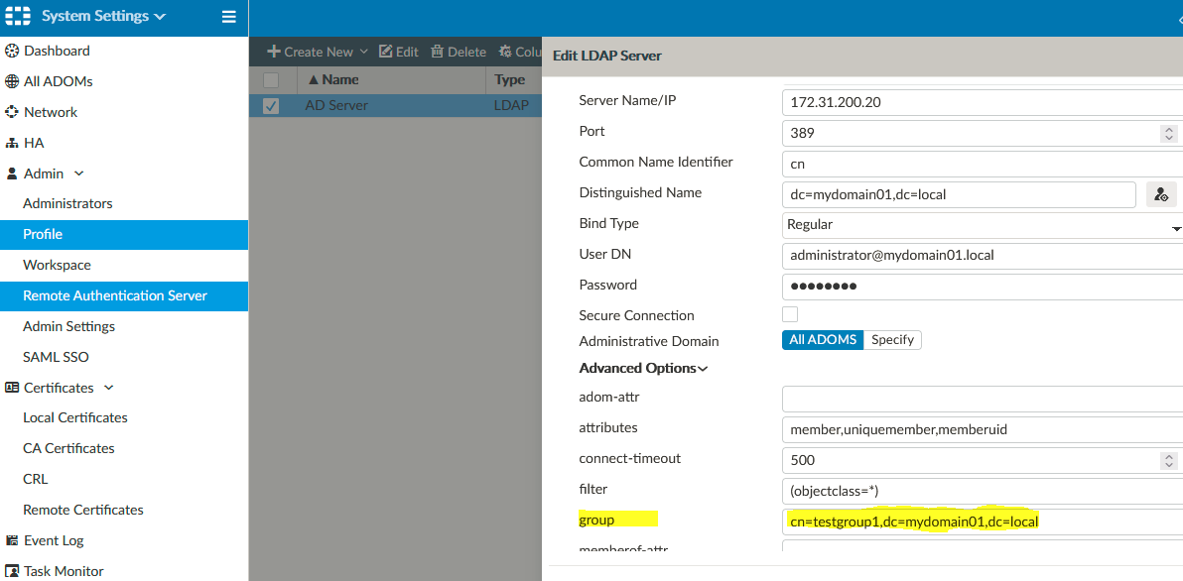Open the Dashboard icon in sidebar
The width and height of the screenshot is (1183, 581).
(12, 51)
